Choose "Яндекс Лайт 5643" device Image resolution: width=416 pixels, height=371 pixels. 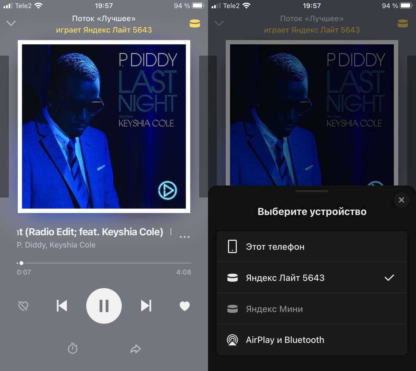click(312, 278)
